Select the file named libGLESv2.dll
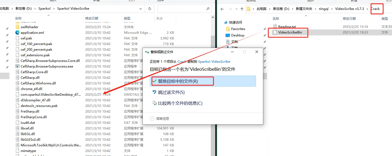The image size is (392, 156). tap(30, 139)
